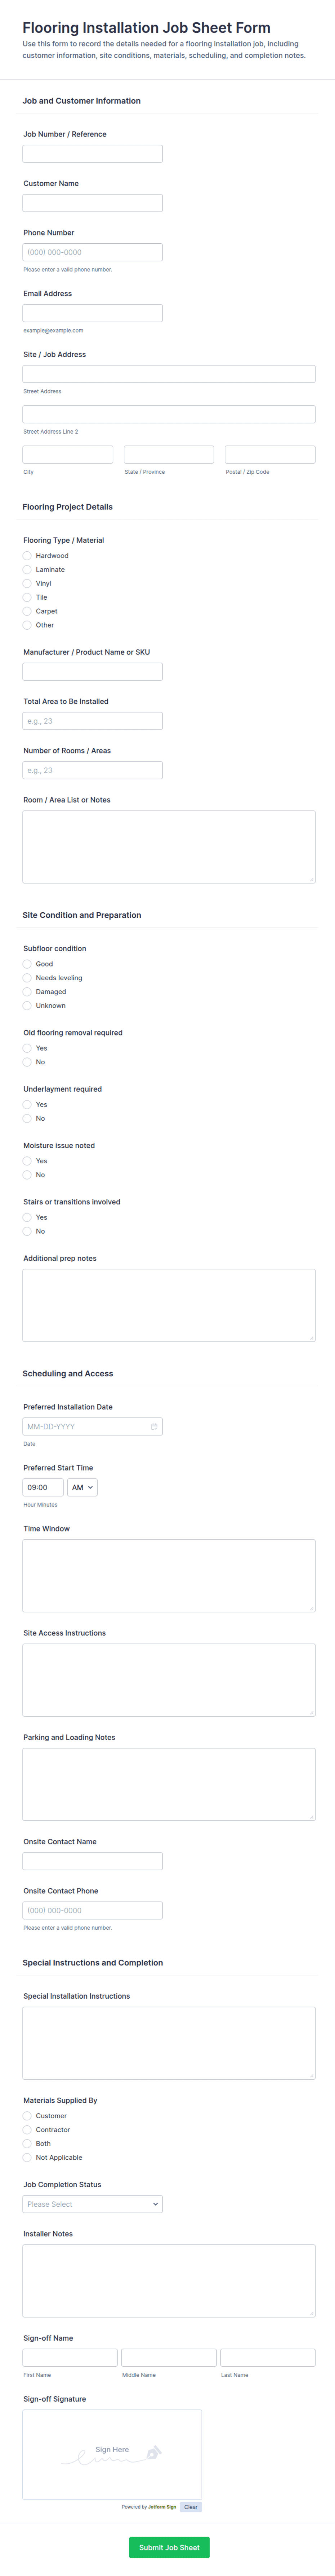The height and width of the screenshot is (2576, 335).
Task: Open the calendar icon in Preferred Installation Date
Action: pyautogui.click(x=153, y=1426)
